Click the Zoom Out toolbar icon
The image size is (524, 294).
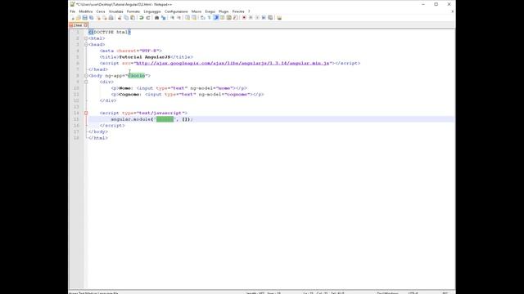pyautogui.click(x=179, y=18)
